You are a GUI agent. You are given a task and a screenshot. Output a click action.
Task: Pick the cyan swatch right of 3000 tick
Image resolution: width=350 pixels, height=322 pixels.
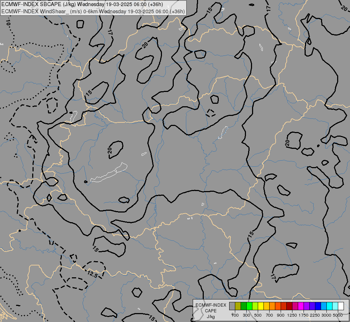coord(330,306)
